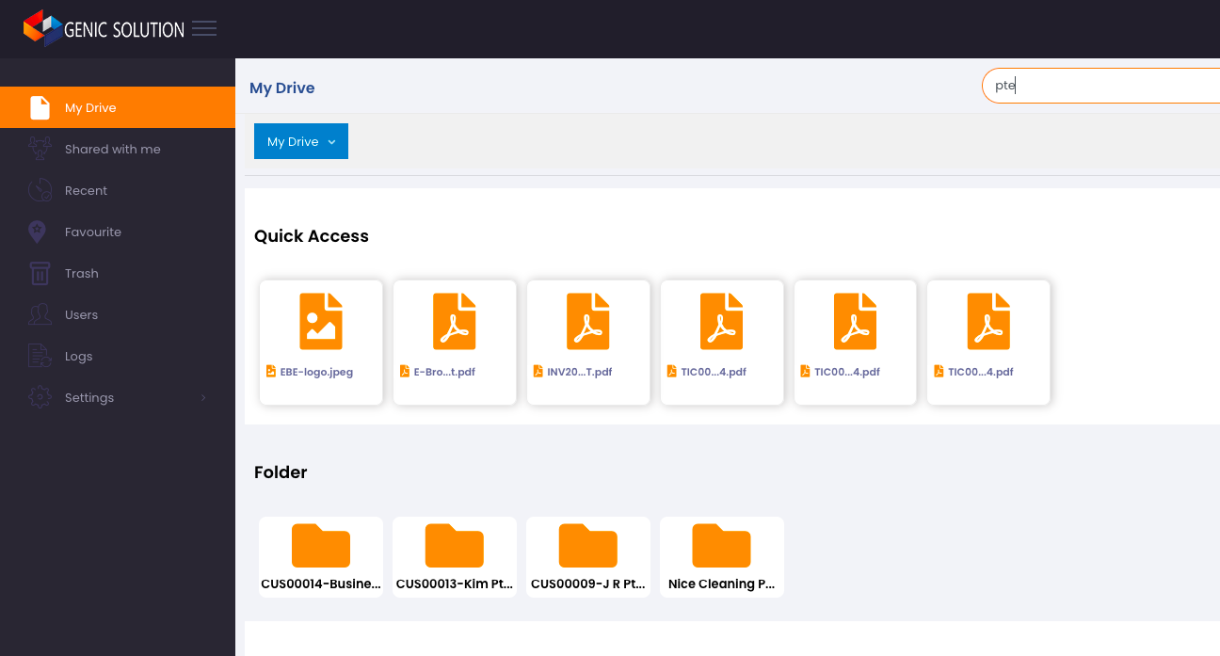The width and height of the screenshot is (1220, 656).
Task: Open the EBE-logo.jpeg image file
Action: 321,343
